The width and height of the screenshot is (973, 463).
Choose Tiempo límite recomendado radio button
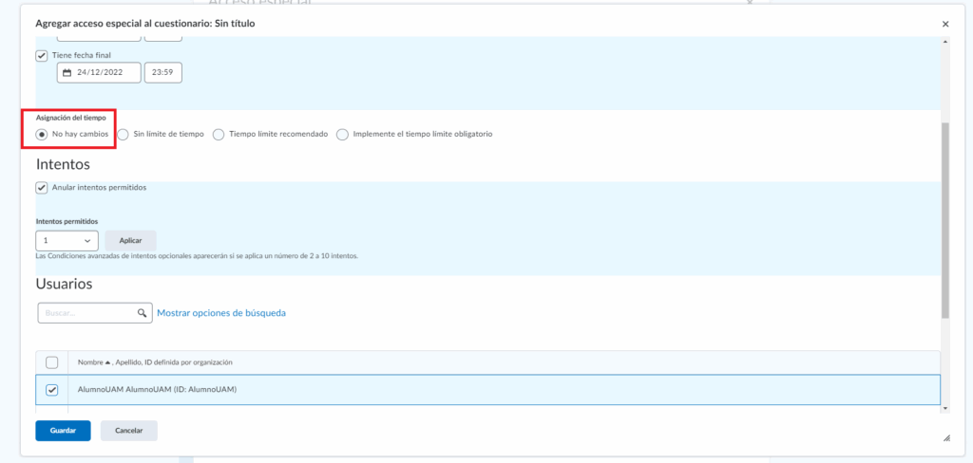pyautogui.click(x=219, y=135)
